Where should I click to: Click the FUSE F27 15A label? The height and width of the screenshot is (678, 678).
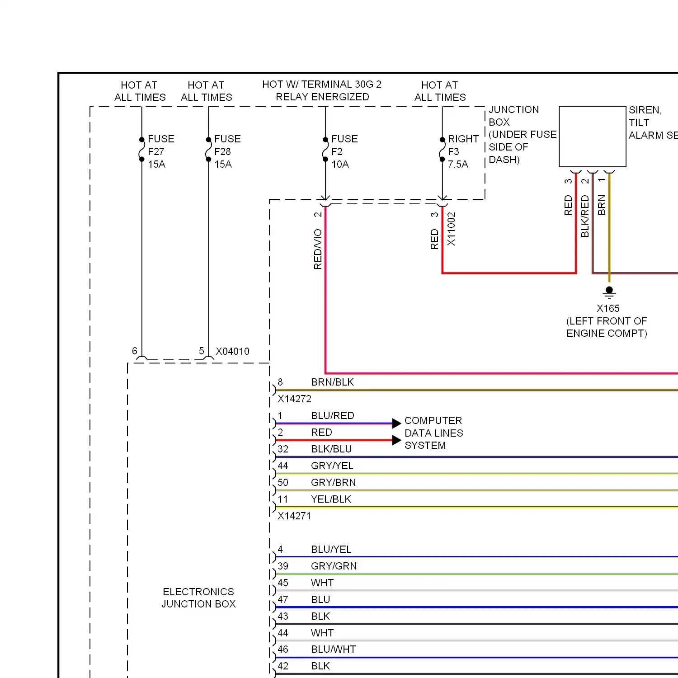tap(161, 151)
